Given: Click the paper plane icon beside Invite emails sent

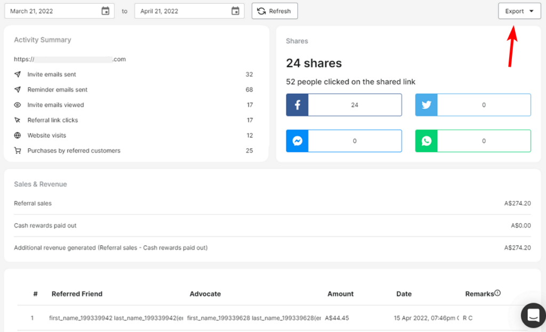Looking at the screenshot, I should [18, 74].
